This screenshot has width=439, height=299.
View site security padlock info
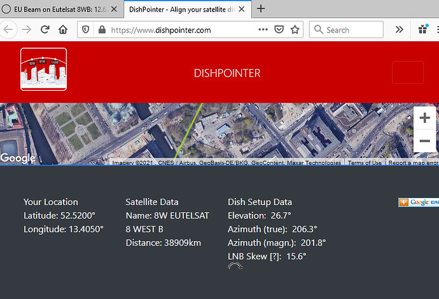coord(101,29)
